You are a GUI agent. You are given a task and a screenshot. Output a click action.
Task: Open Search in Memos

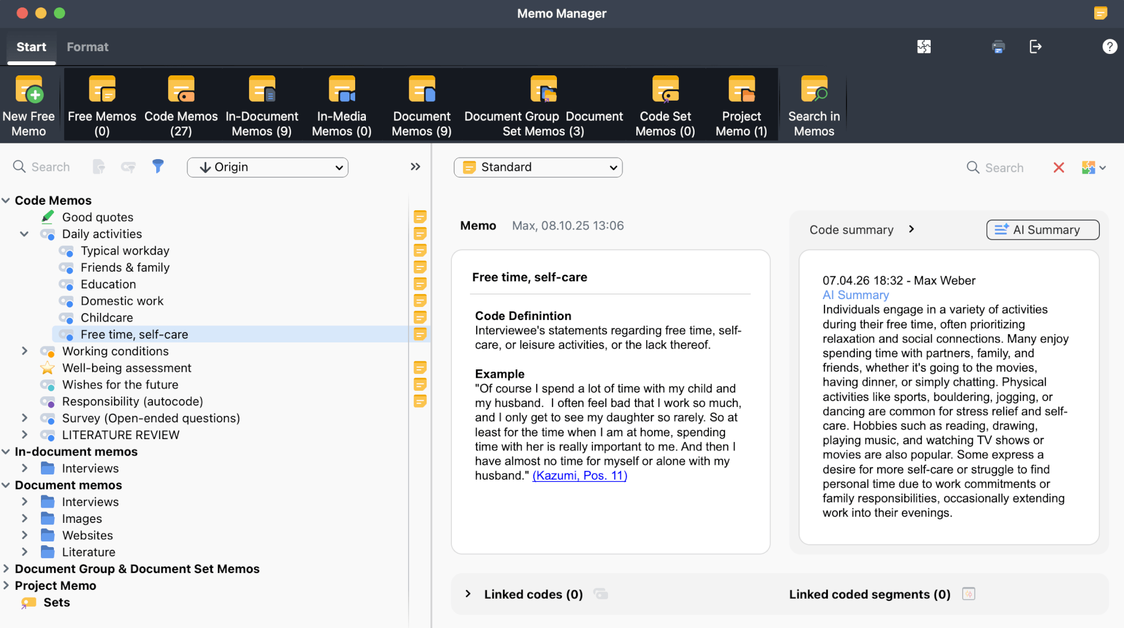[813, 105]
